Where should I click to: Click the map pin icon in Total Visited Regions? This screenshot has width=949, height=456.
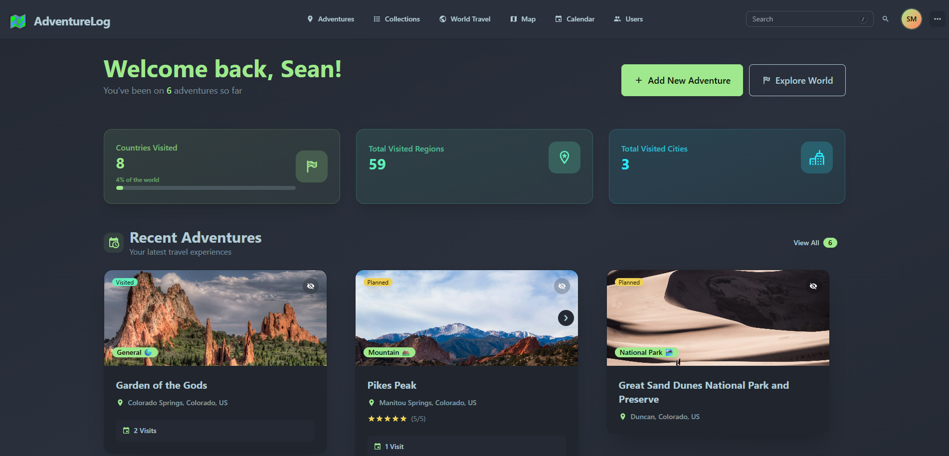564,157
